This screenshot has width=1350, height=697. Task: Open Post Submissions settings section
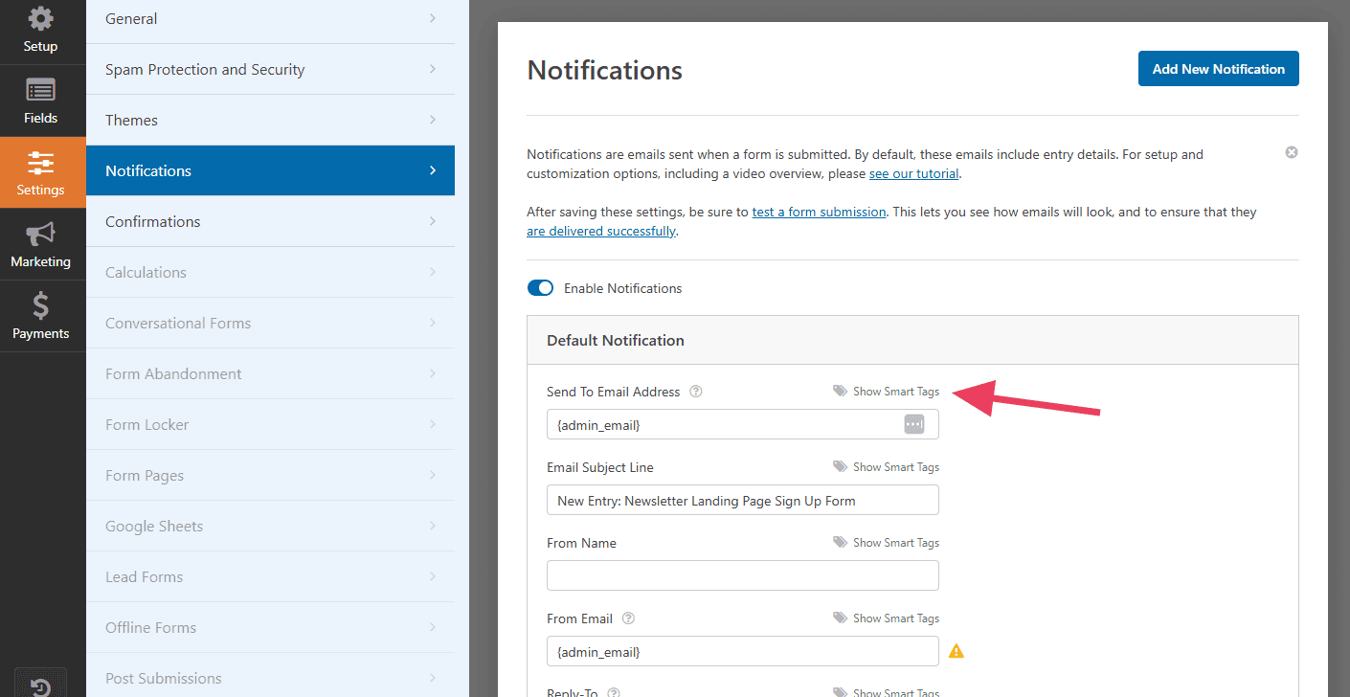click(270, 676)
